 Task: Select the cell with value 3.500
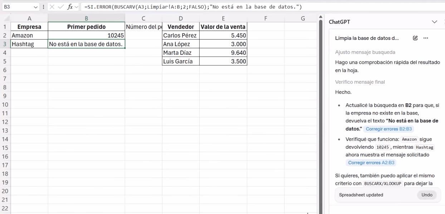pyautogui.click(x=223, y=61)
